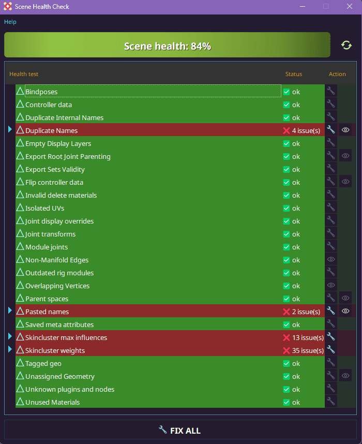
Task: Click eye icon for Export Root Joint Parenting
Action: coord(345,155)
